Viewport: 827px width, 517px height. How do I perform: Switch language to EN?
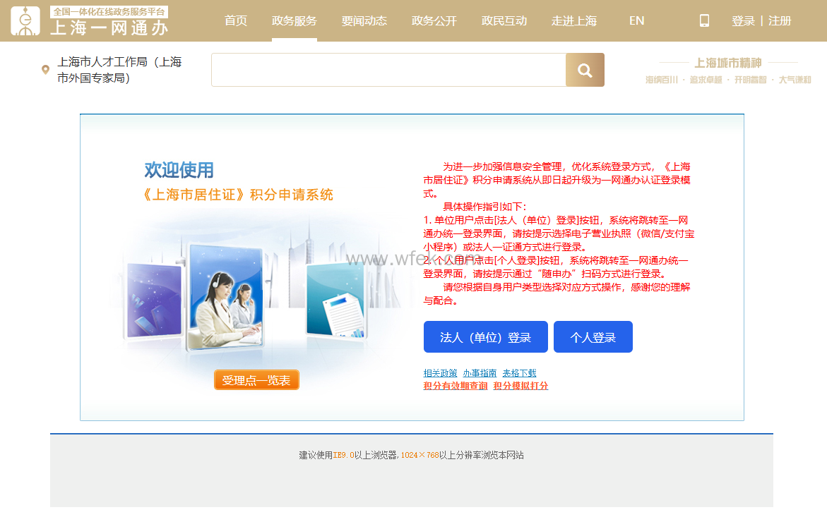[636, 20]
